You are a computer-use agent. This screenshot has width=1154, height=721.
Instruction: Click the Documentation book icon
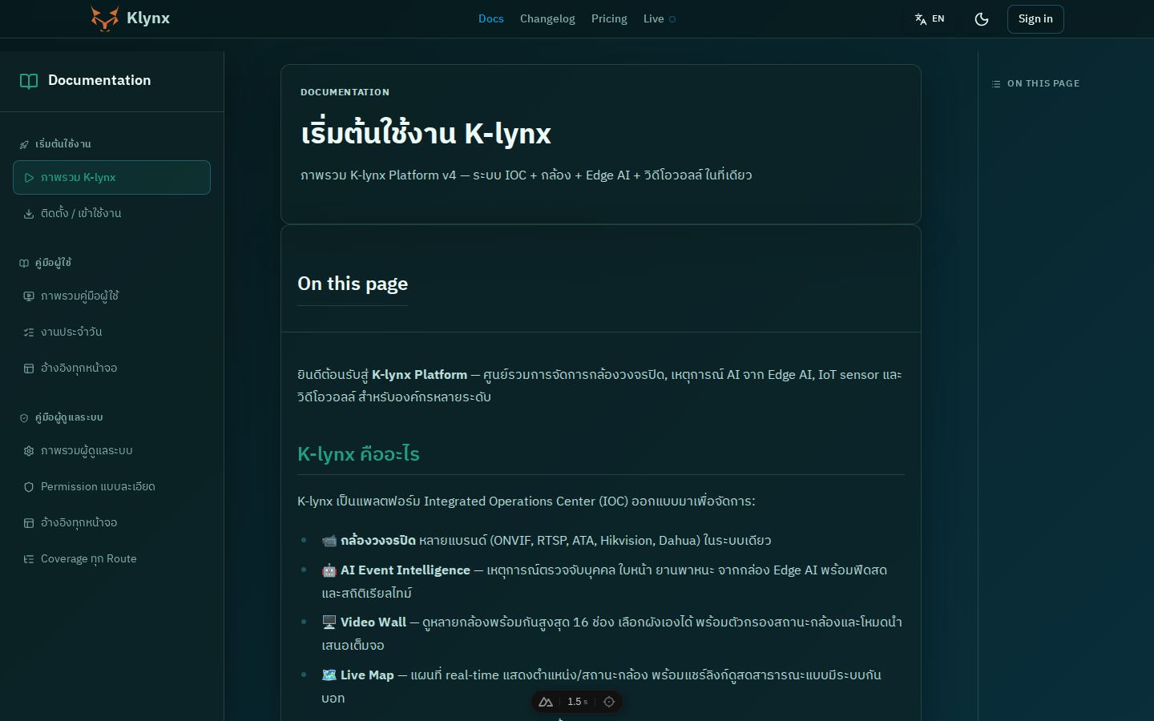29,81
